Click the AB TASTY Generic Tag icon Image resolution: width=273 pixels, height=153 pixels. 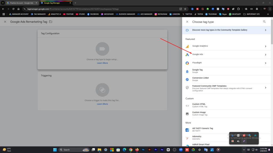(187, 130)
